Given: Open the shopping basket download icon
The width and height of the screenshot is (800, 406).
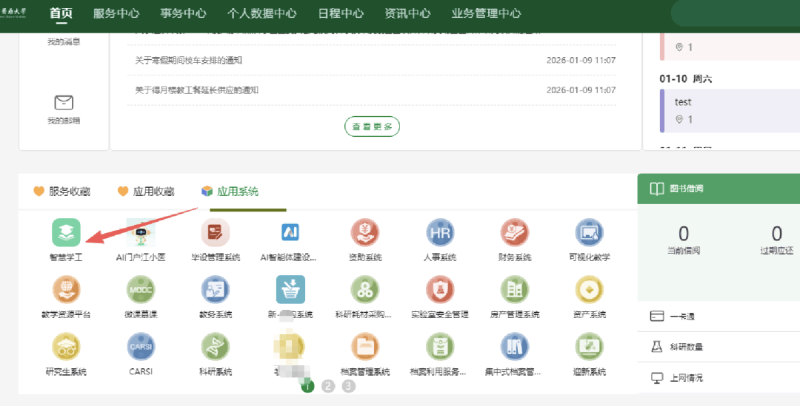Looking at the screenshot, I should tap(290, 289).
